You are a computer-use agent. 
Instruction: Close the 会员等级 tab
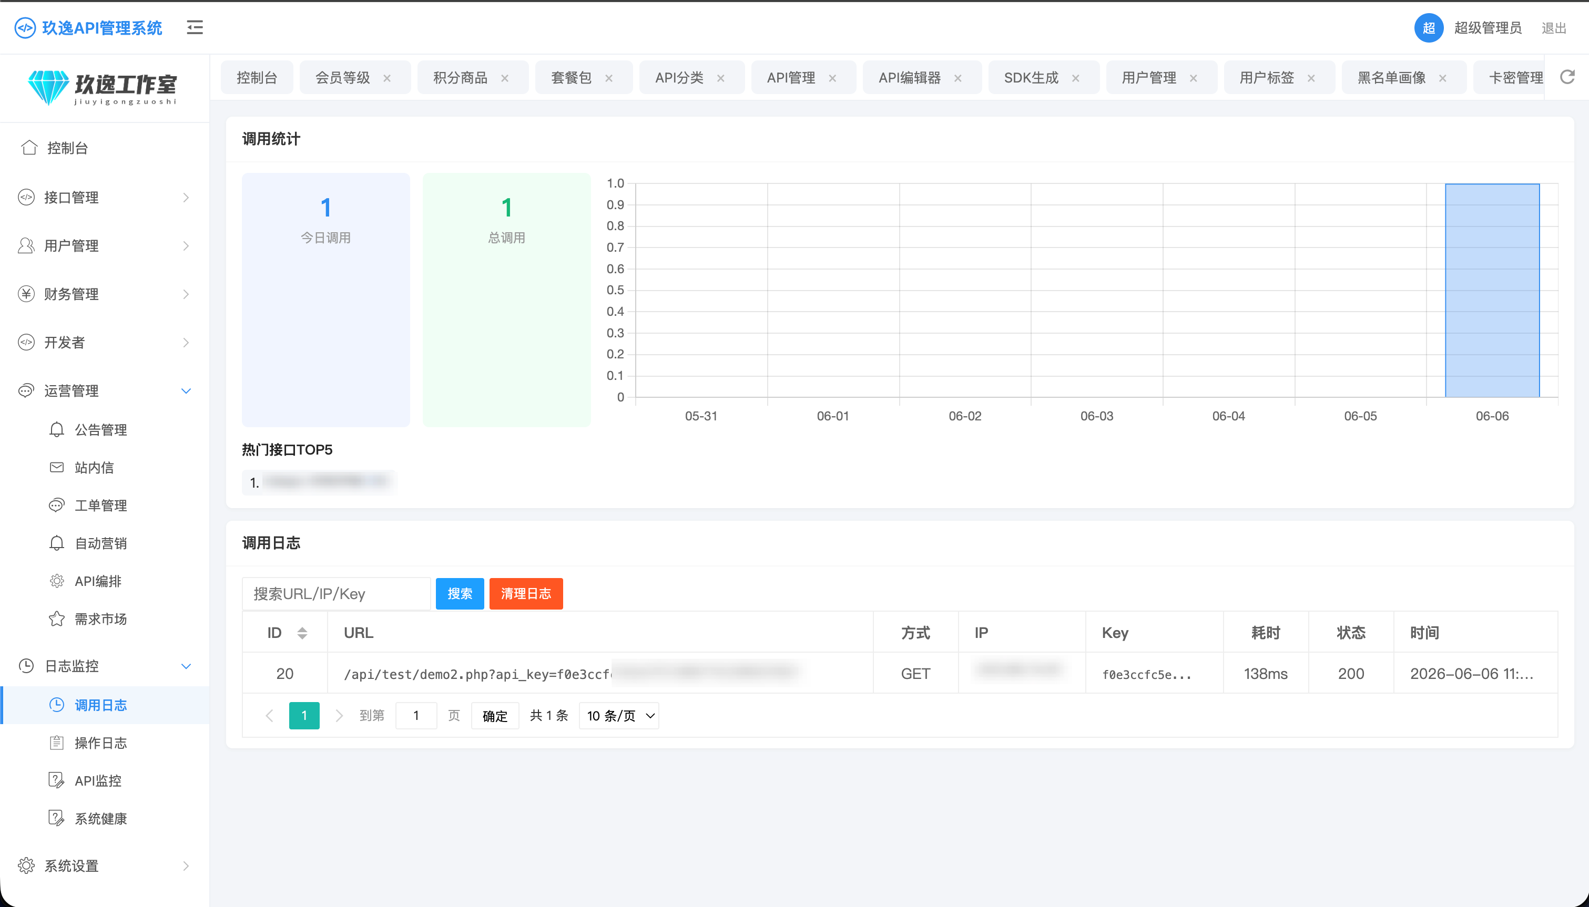(x=387, y=78)
